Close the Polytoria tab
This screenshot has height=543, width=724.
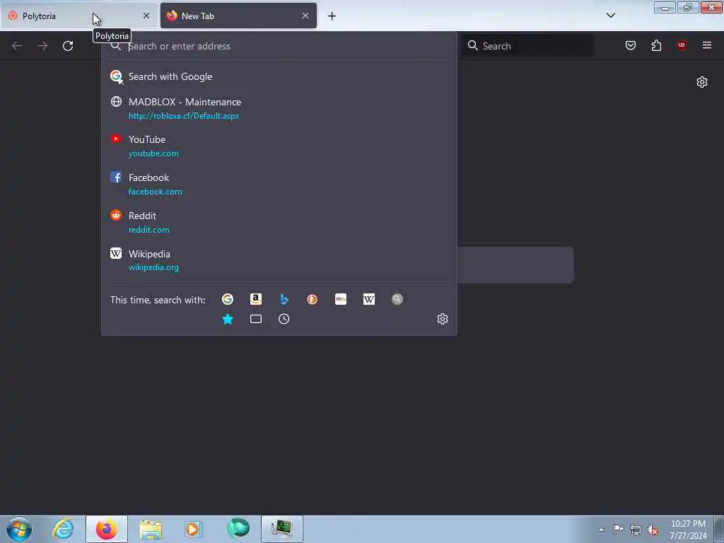[x=146, y=16]
